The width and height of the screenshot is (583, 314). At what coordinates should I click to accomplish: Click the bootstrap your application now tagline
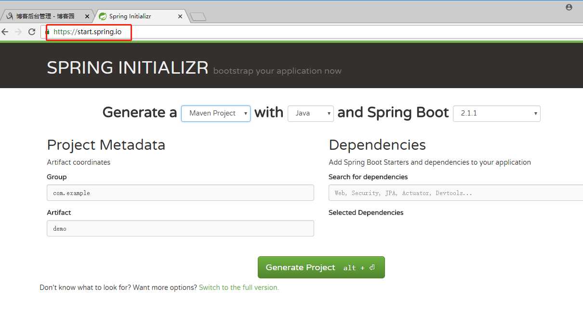[x=278, y=71]
